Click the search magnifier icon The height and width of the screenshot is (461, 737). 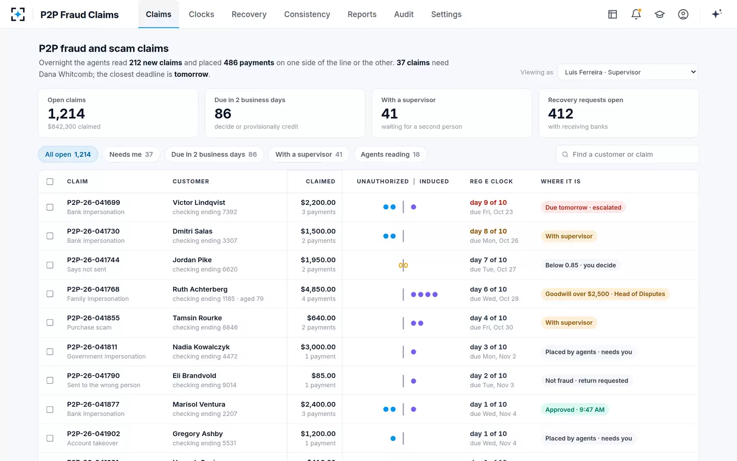point(566,154)
